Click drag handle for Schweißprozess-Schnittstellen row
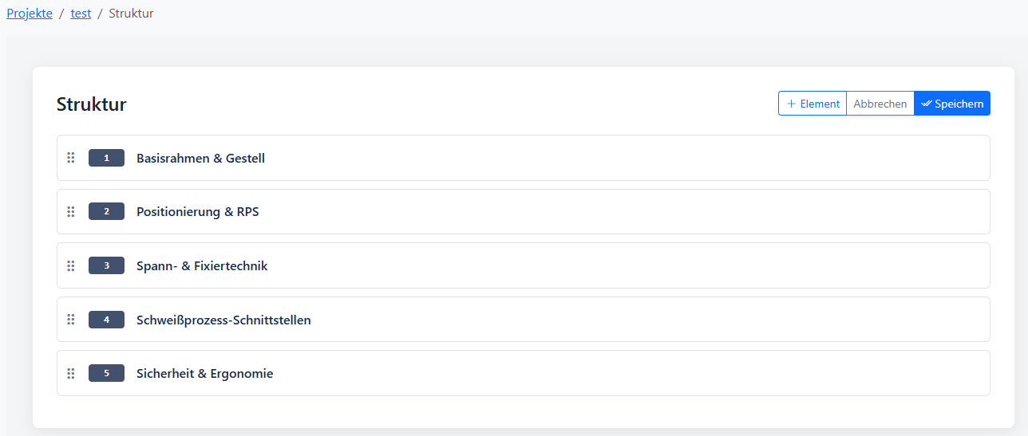 pyautogui.click(x=70, y=320)
